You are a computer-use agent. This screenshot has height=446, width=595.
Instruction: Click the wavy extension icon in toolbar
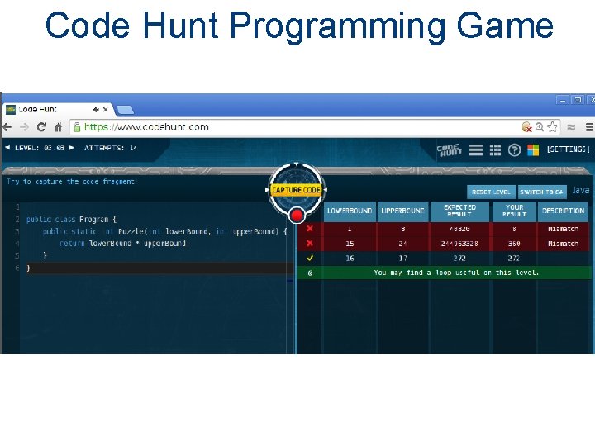click(x=571, y=127)
